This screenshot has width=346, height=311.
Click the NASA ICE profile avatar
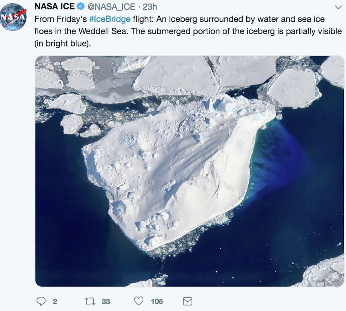click(x=13, y=15)
